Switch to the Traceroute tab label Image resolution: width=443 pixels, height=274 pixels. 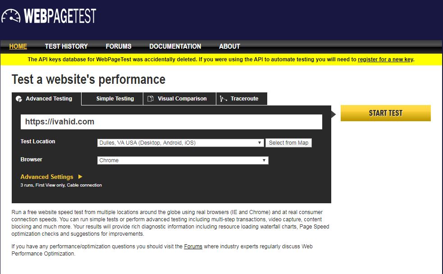(x=244, y=99)
